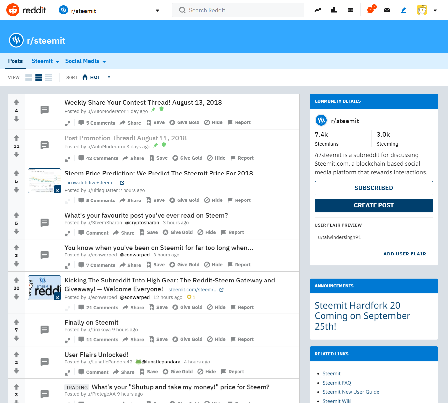Open the u/eonwarped author link on Gateway post
448x403 pixels.
tap(102, 297)
